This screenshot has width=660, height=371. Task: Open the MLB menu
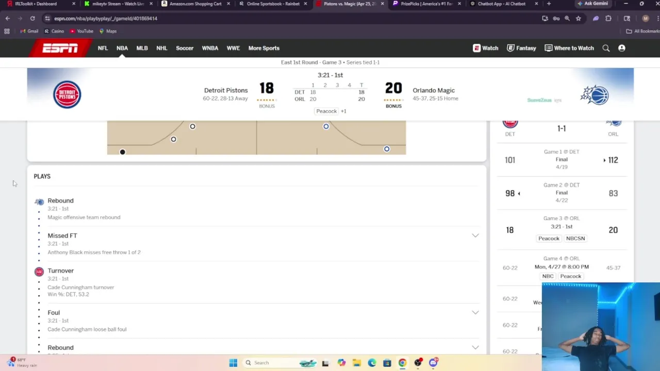coord(142,48)
